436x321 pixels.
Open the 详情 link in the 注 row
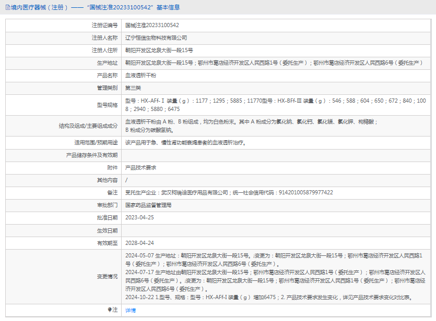131,310
